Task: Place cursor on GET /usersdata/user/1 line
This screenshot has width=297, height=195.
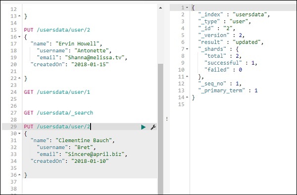Action: click(57, 92)
